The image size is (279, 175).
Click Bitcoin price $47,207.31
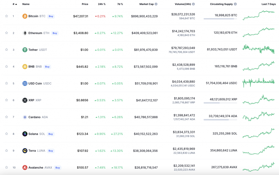tap(81, 16)
